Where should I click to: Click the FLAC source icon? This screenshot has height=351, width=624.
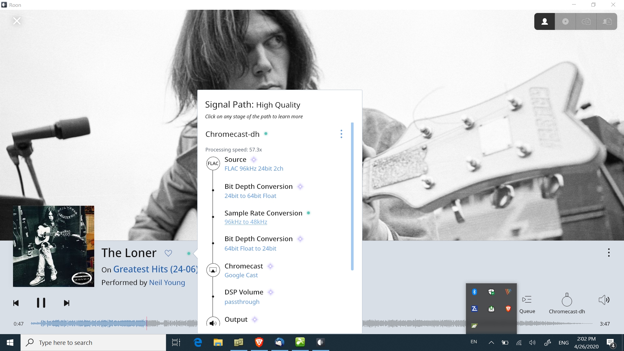213,163
